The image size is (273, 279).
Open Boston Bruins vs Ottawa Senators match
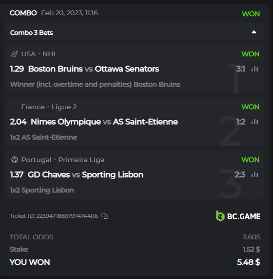click(x=94, y=69)
